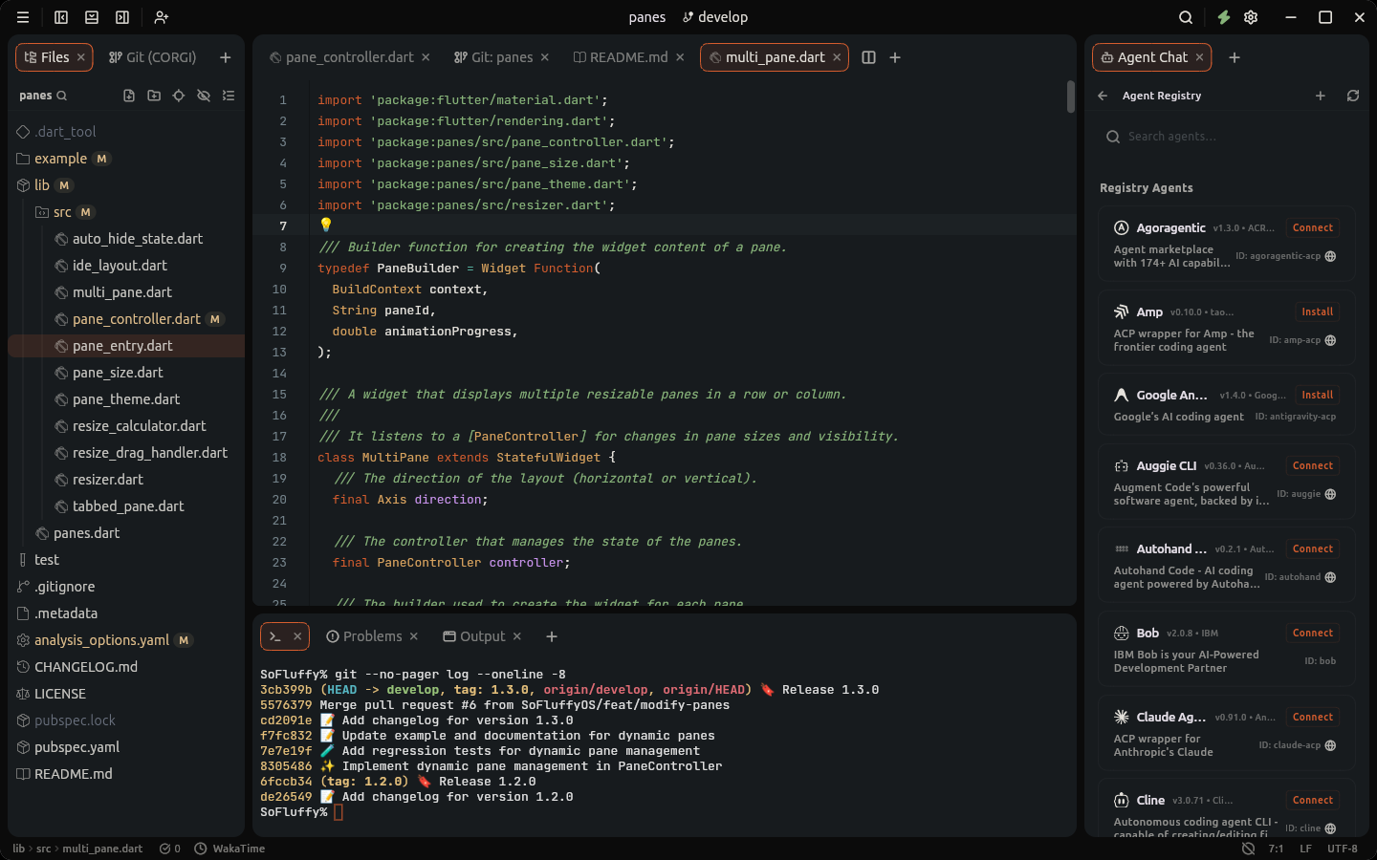Add a custom agent to the registry
This screenshot has height=860, width=1377.
(x=1321, y=96)
